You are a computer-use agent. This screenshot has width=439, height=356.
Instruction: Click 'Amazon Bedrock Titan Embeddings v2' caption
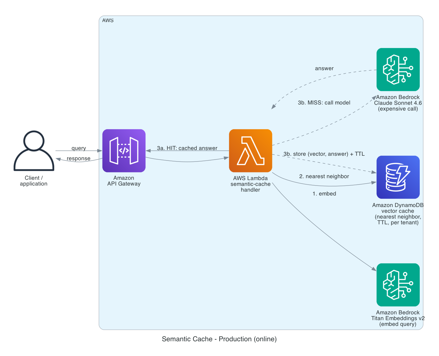pos(398,318)
